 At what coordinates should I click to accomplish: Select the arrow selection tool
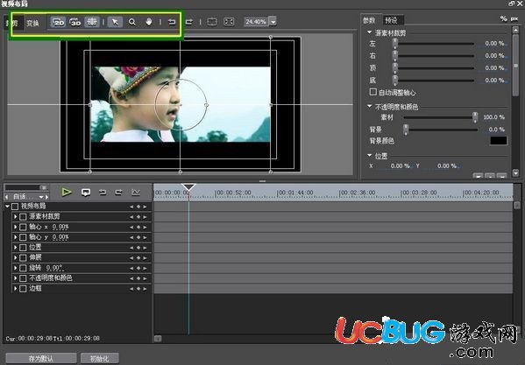coord(115,22)
